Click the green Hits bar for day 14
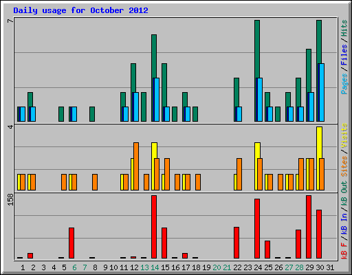Viewport: 352px width, 275px height. pyautogui.click(x=154, y=56)
